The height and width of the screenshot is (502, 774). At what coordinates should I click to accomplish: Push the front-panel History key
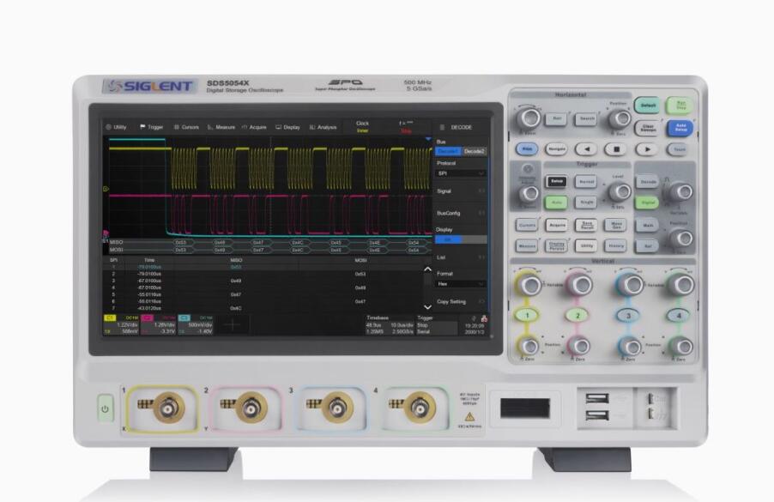[616, 245]
